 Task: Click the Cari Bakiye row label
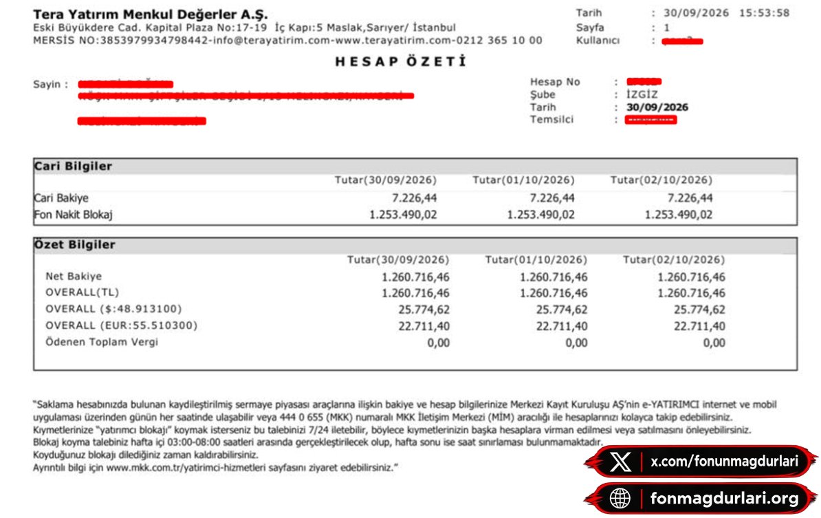pos(61,198)
